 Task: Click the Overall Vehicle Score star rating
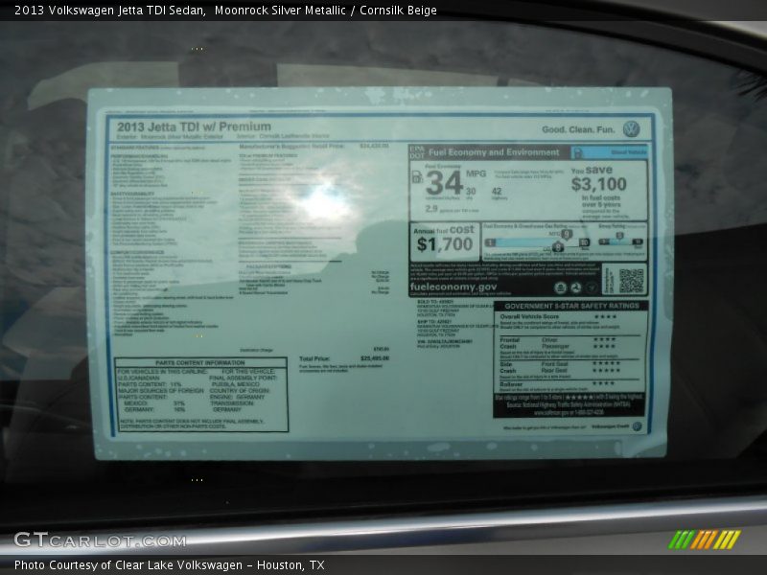pyautogui.click(x=605, y=316)
